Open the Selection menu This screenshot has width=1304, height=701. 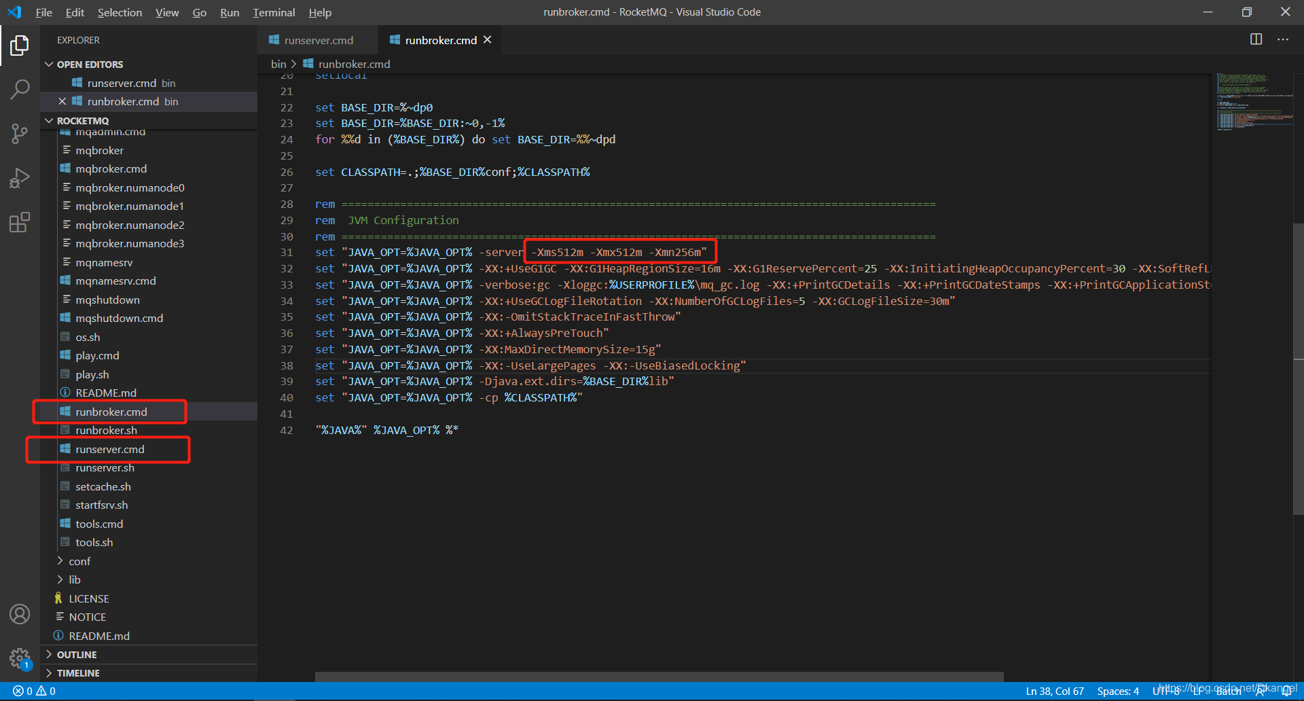click(120, 12)
